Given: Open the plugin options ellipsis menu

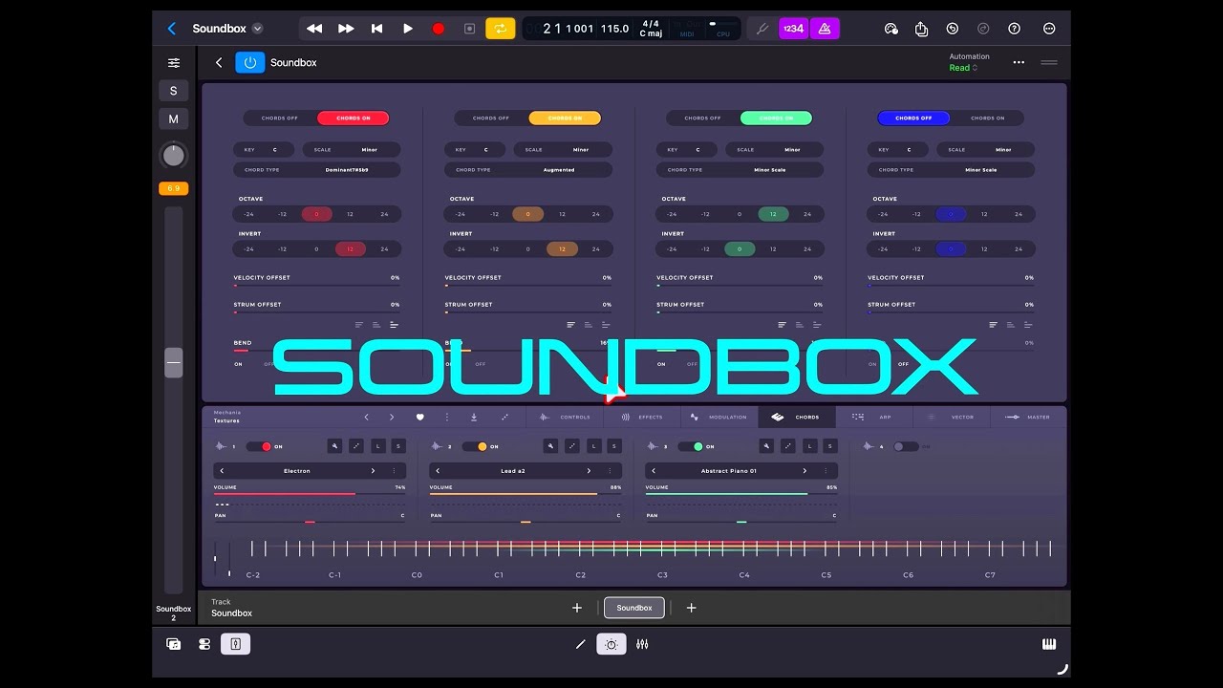Looking at the screenshot, I should [x=1019, y=62].
